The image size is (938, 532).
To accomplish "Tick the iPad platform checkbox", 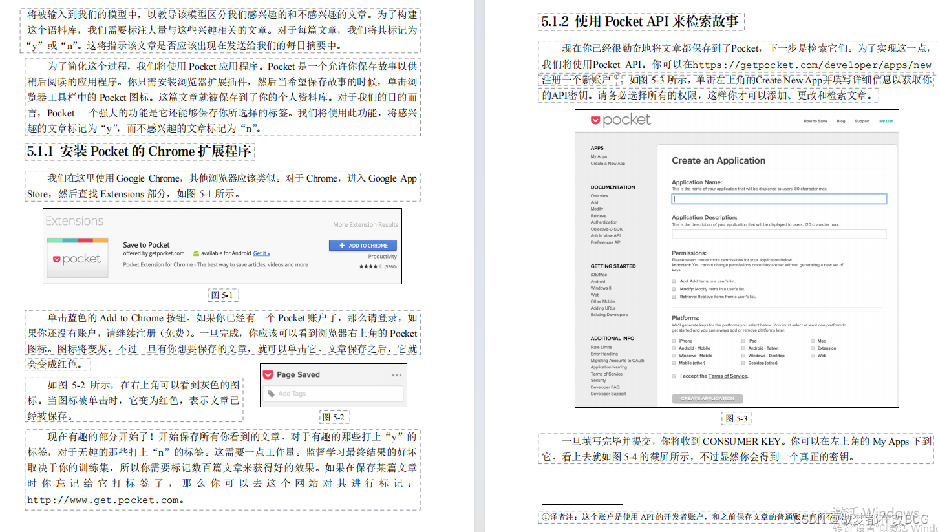I will click(743, 341).
